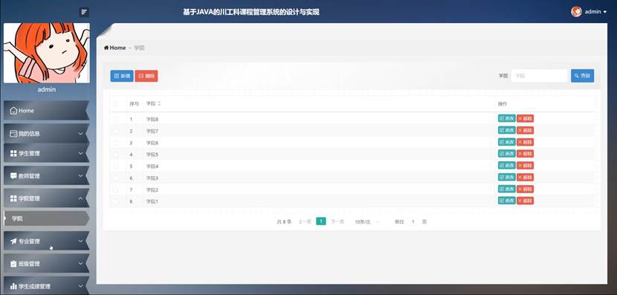Go to Home via the breadcrumb link
The width and height of the screenshot is (617, 295).
click(x=115, y=48)
